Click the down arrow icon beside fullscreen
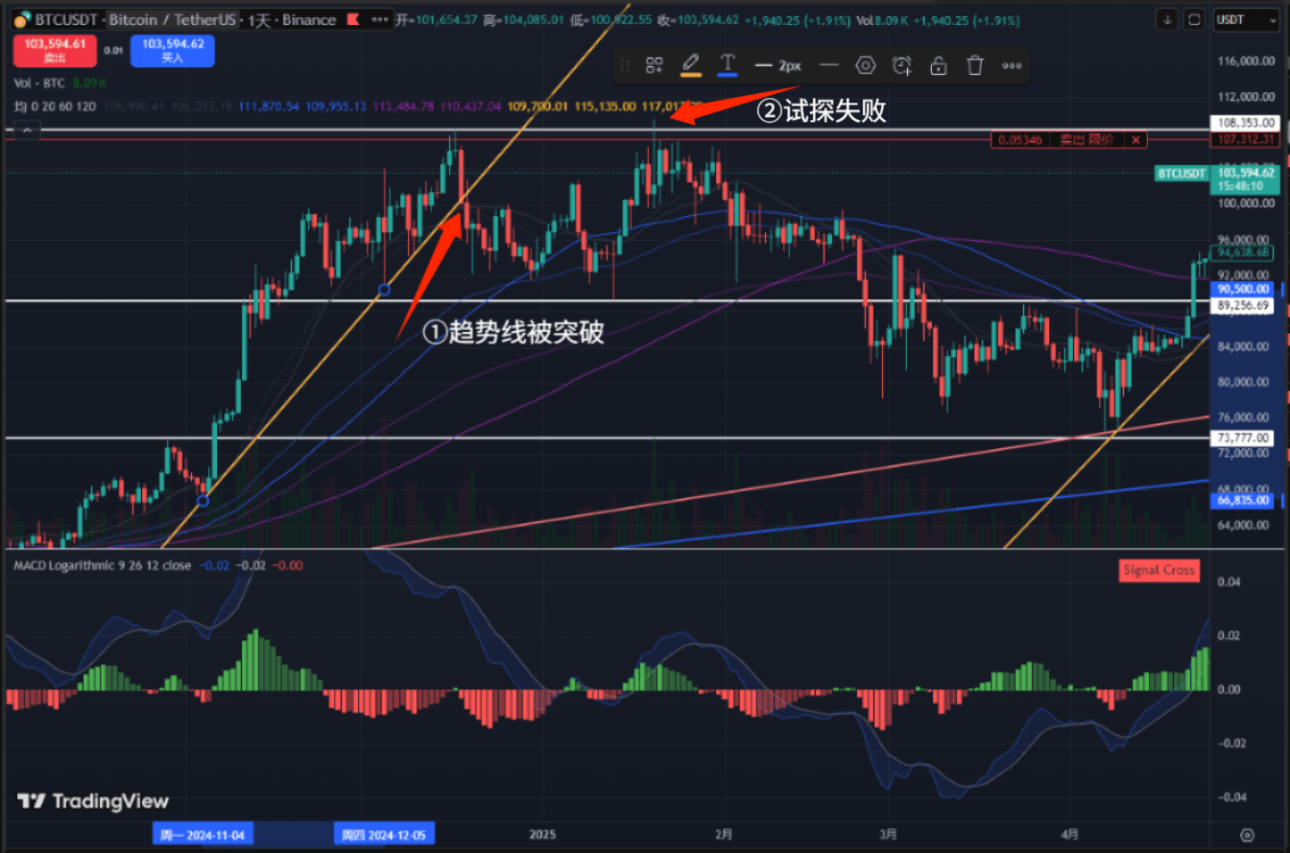 coord(1168,18)
